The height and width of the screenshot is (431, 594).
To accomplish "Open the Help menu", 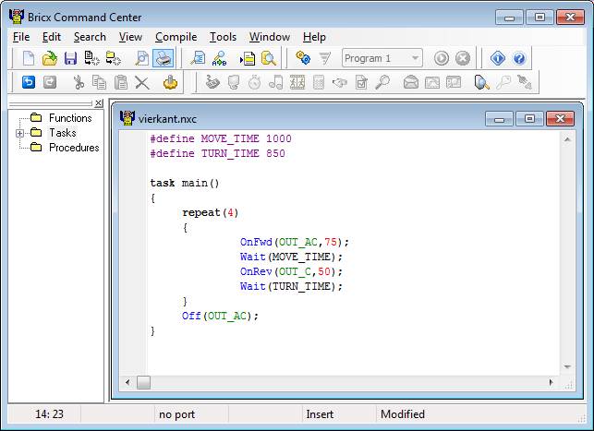I will point(314,37).
